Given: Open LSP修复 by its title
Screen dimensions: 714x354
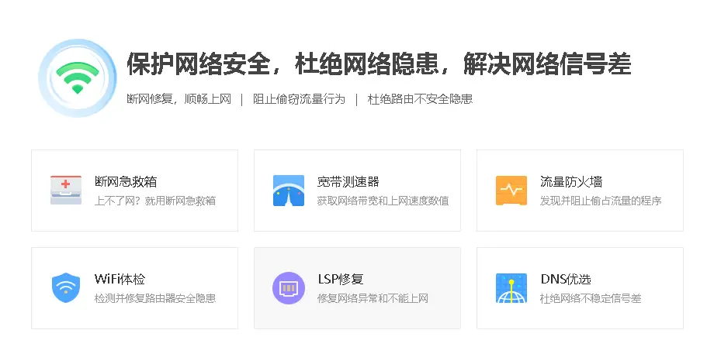Looking at the screenshot, I should pyautogui.click(x=341, y=279).
